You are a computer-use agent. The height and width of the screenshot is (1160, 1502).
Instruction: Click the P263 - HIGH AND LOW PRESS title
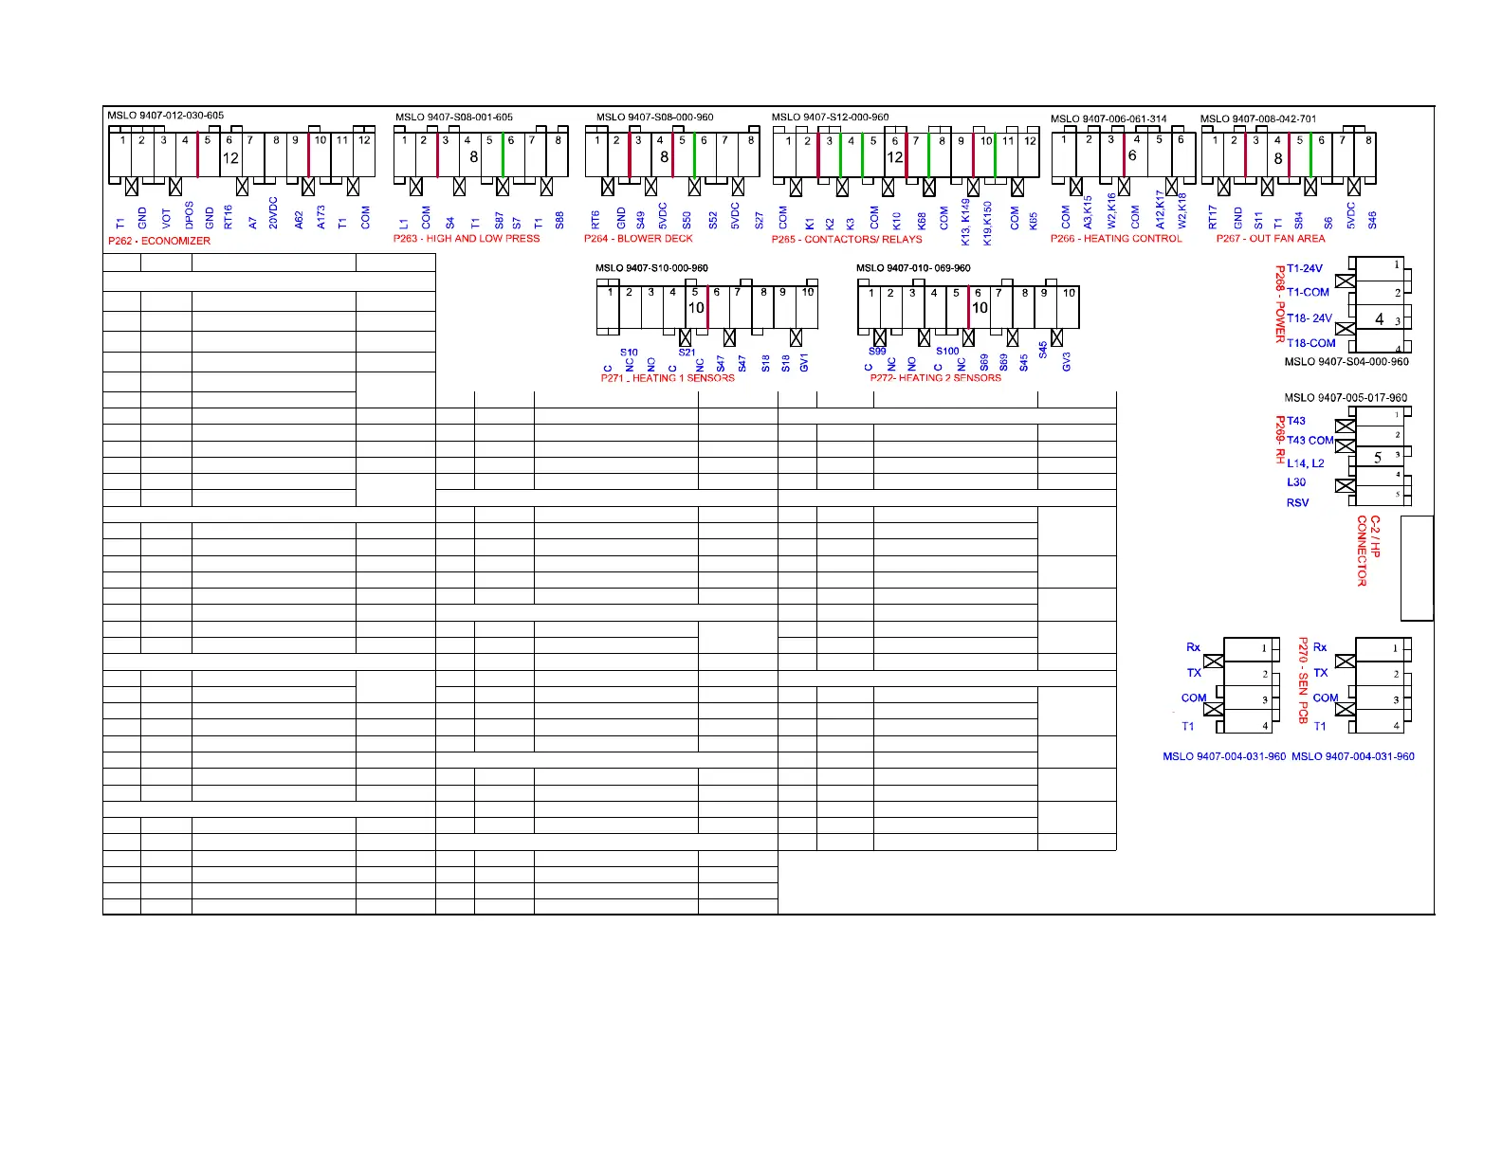pos(467,239)
